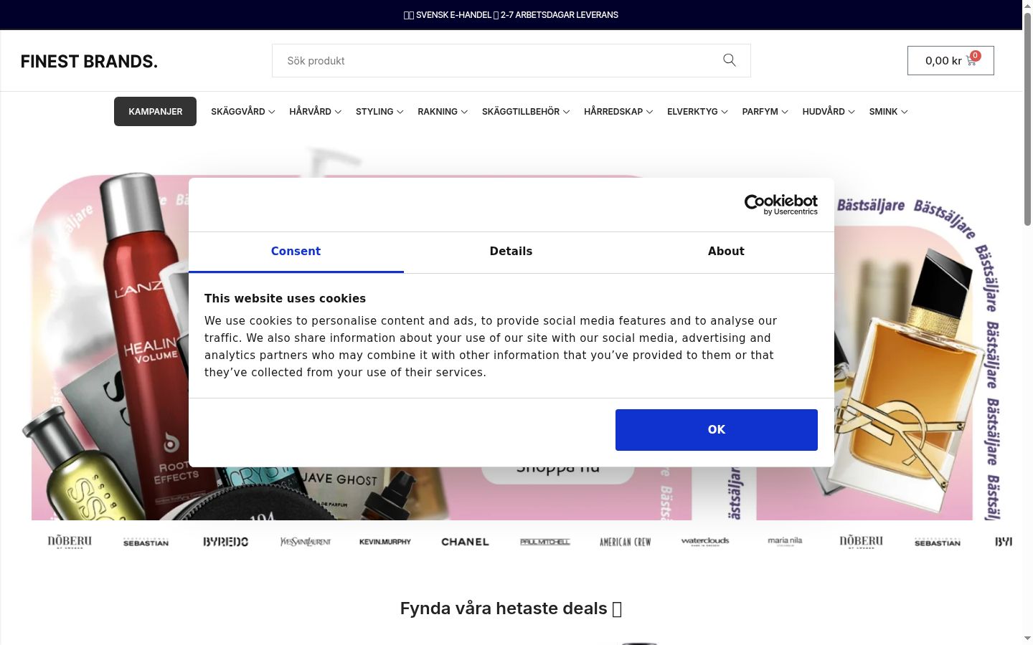Click the FINEST BRANDS. site logo
Viewport: 1033px width, 645px height.
click(89, 61)
